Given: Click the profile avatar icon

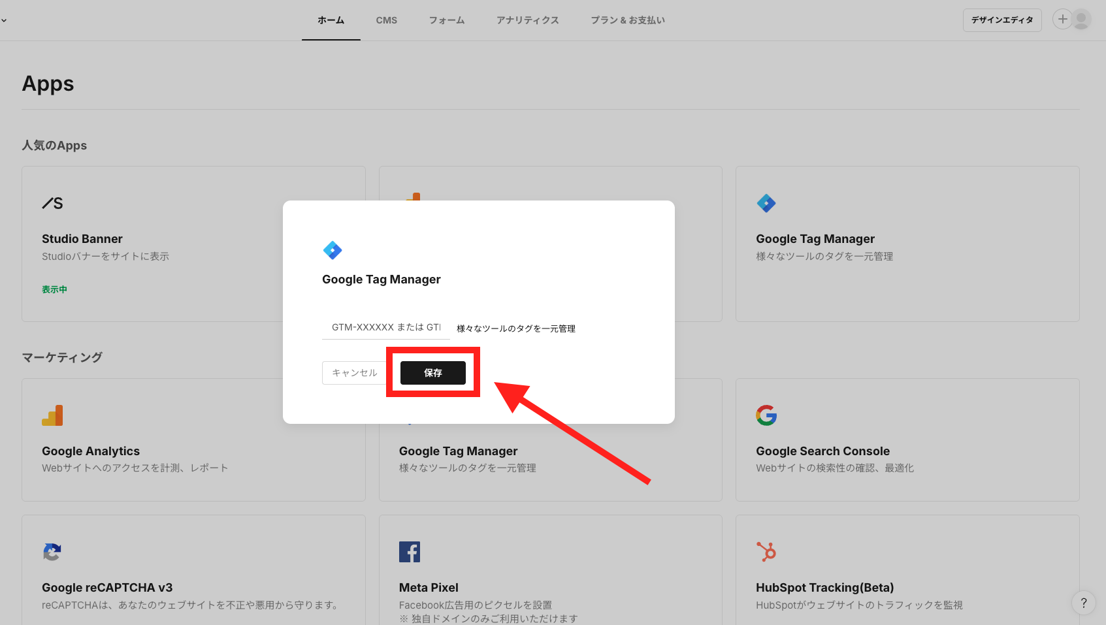Looking at the screenshot, I should (1082, 20).
